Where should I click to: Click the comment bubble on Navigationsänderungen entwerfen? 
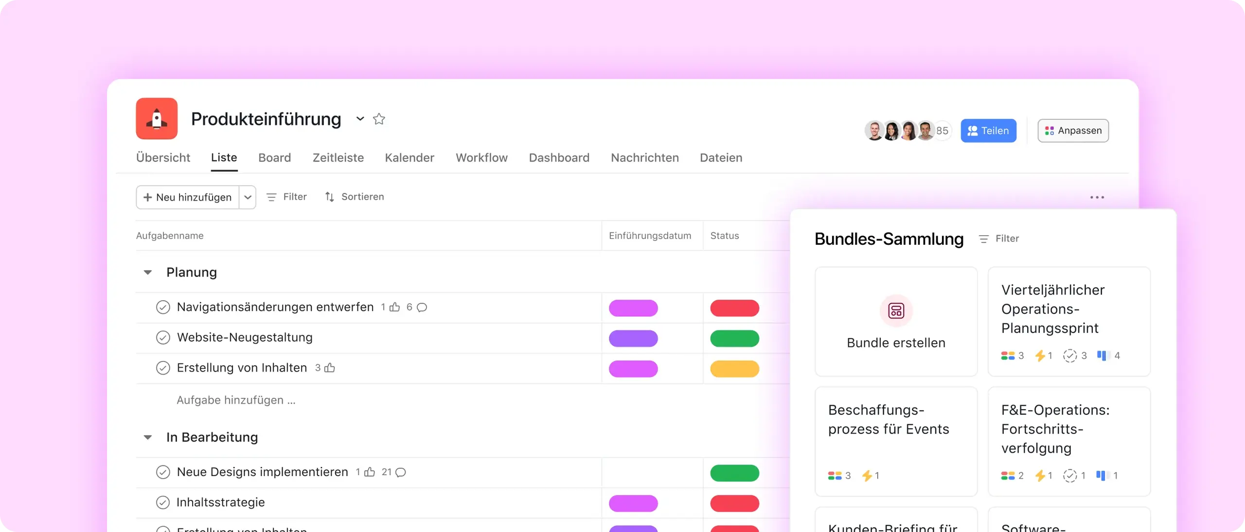(x=422, y=307)
